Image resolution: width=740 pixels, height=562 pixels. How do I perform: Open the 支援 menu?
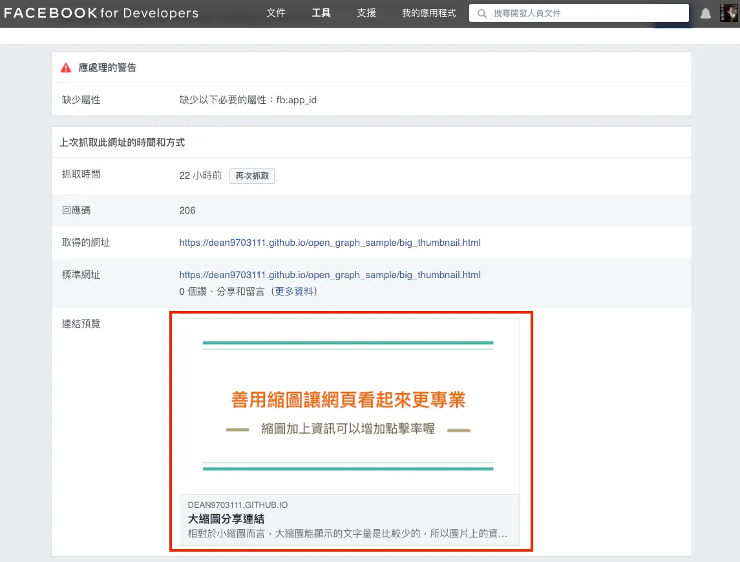[x=366, y=13]
